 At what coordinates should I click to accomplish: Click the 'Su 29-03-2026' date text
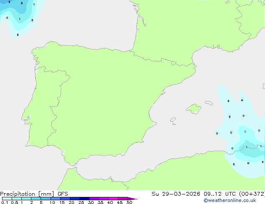[x=176, y=194]
